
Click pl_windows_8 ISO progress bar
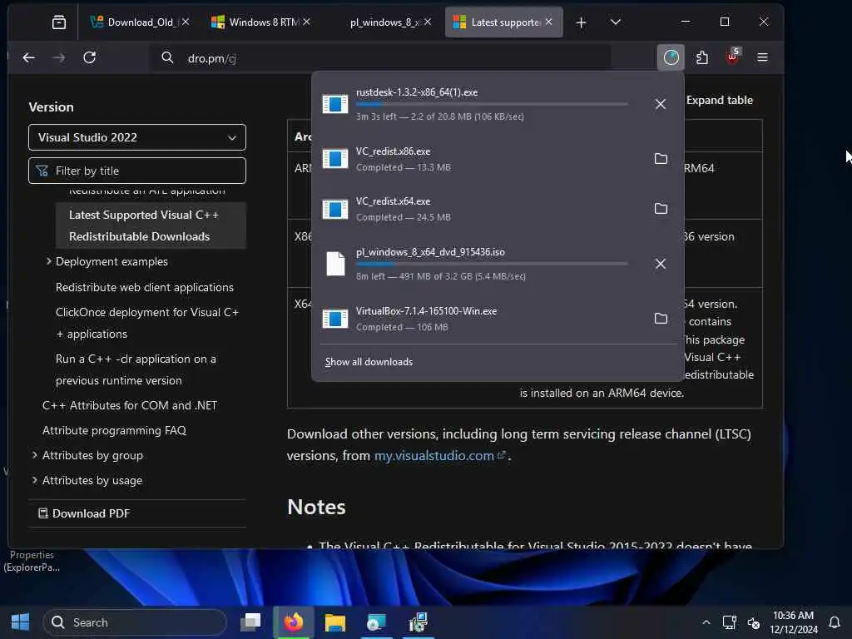click(x=492, y=264)
